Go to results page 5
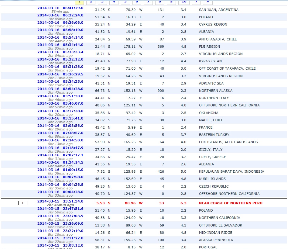This screenshot has height=249, width=288. coord(125,2)
